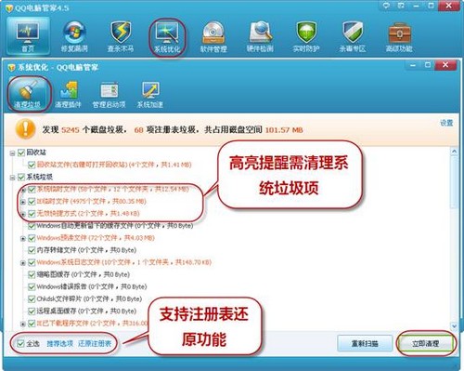This screenshot has width=464, height=371.
Task: Uncheck Windows自动更新留下的缓存文件 checkbox
Action: 32,226
